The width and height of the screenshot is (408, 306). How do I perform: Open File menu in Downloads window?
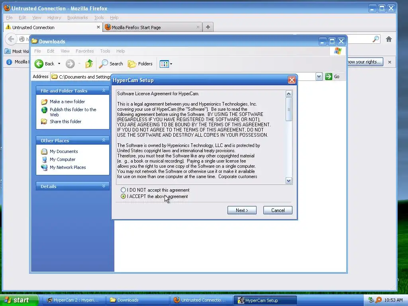37,51
